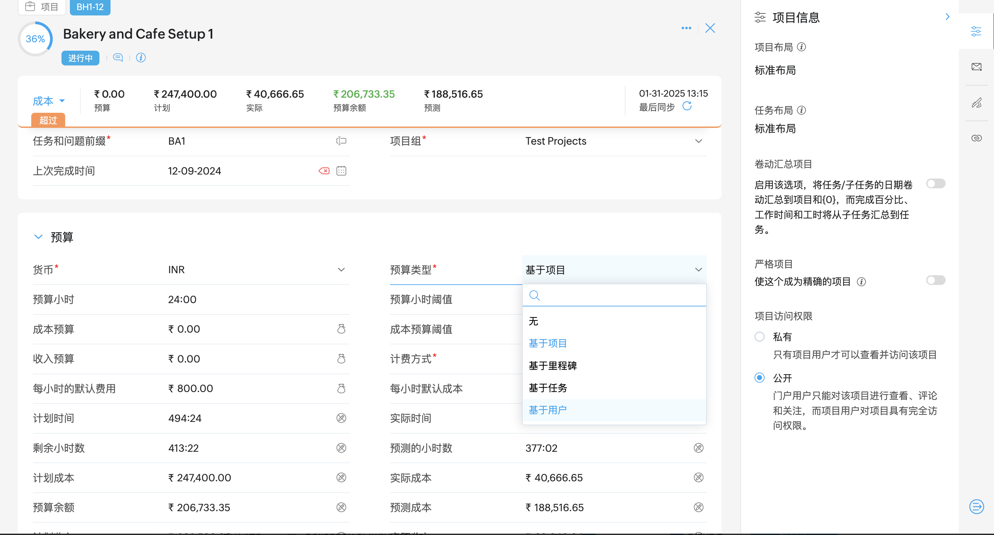The image size is (994, 535).
Task: Click the info icon next to 进行中
Action: pyautogui.click(x=141, y=58)
